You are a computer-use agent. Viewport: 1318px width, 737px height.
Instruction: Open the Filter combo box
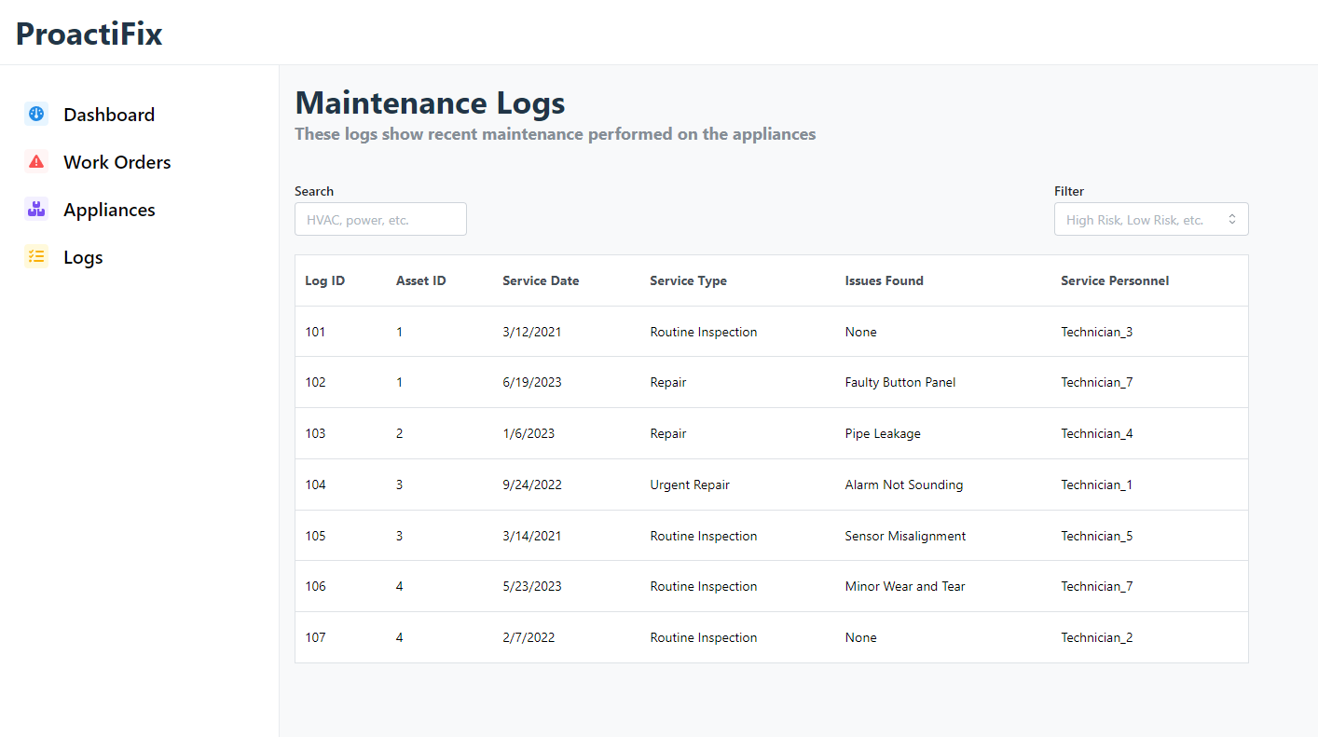coord(1151,219)
